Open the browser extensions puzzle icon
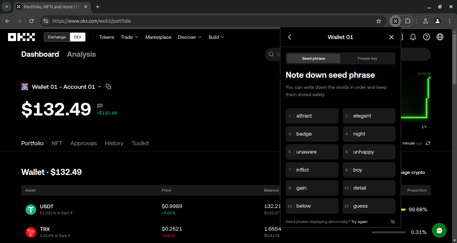Screen dimensions: 457x243 coord(407,21)
